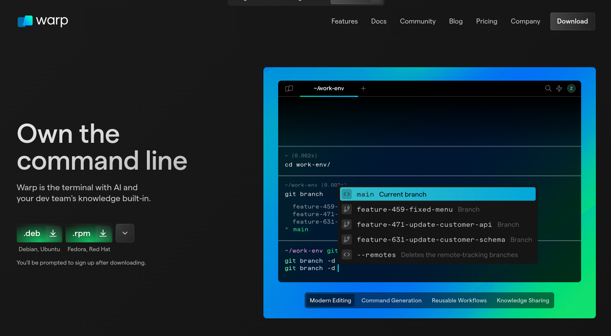Choose feature-459-fixed-menu branch suggestion
Image resolution: width=611 pixels, height=336 pixels.
438,209
